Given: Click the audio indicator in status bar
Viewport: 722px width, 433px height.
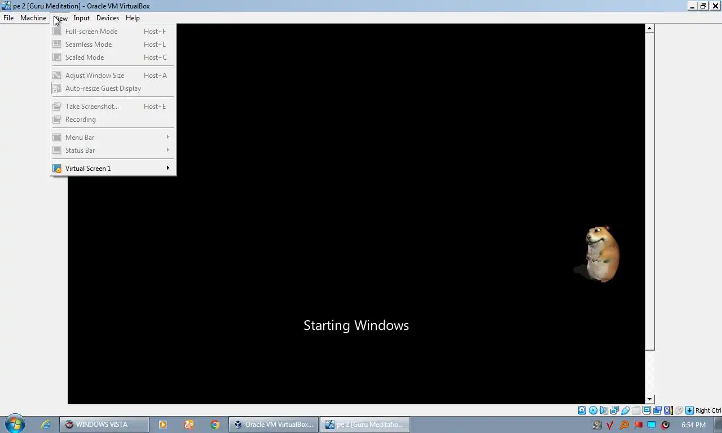Looking at the screenshot, I should point(604,410).
